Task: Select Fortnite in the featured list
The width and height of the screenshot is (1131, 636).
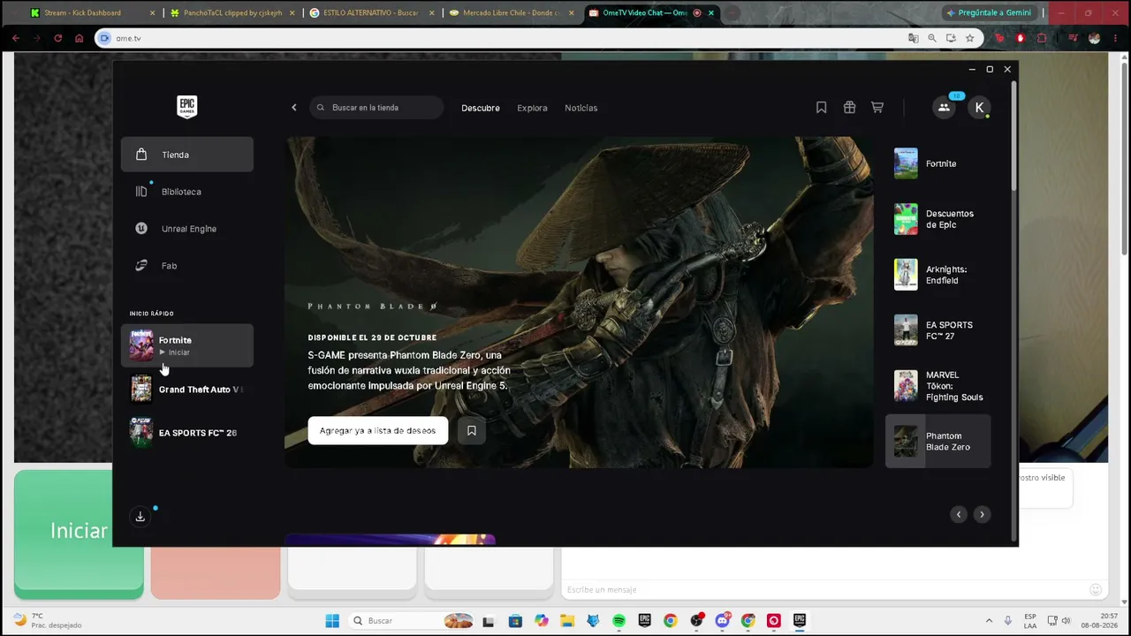Action: [938, 163]
